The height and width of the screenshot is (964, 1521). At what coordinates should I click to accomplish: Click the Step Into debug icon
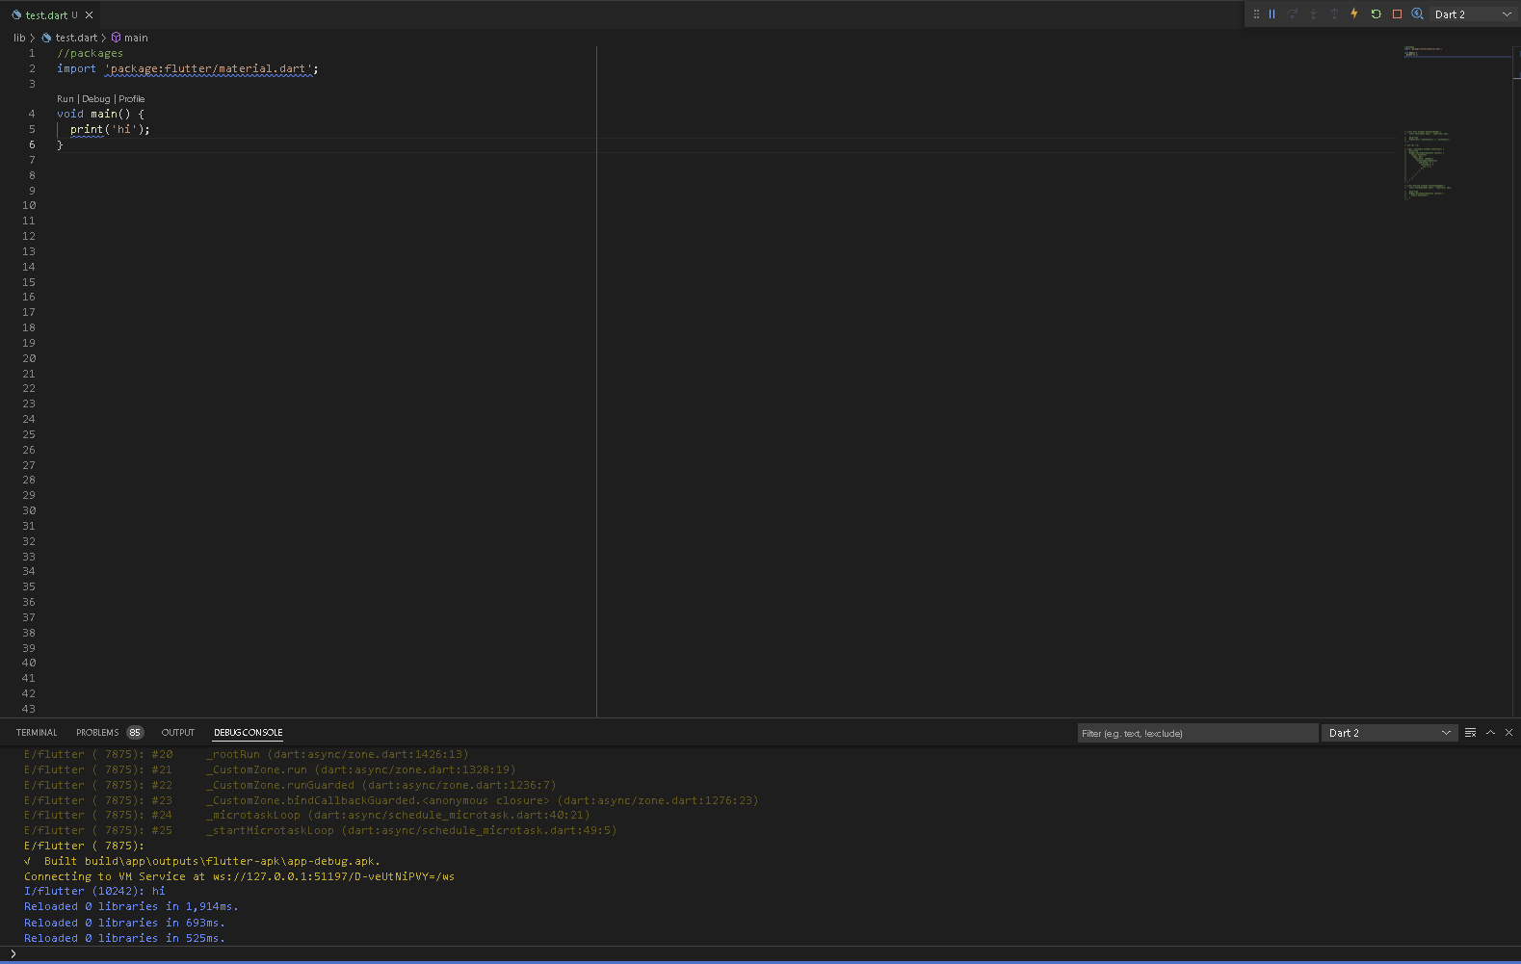click(1313, 14)
